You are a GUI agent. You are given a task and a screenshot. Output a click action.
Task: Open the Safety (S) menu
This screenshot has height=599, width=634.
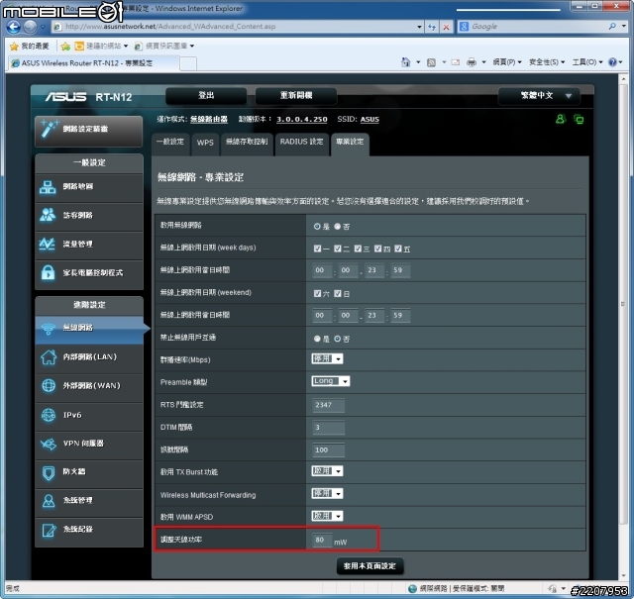click(x=547, y=61)
